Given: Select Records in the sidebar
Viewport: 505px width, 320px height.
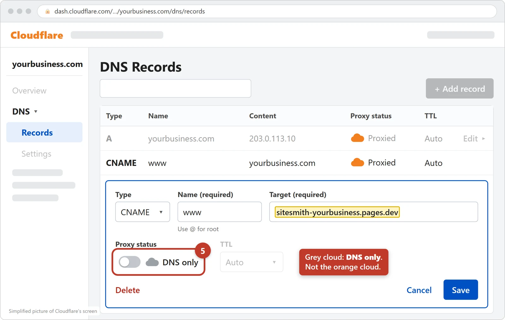Looking at the screenshot, I should click(44, 132).
